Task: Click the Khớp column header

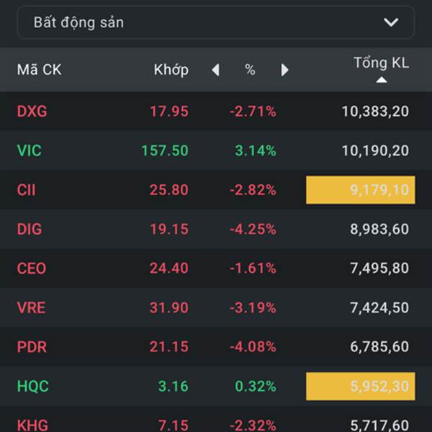Action: (x=171, y=70)
